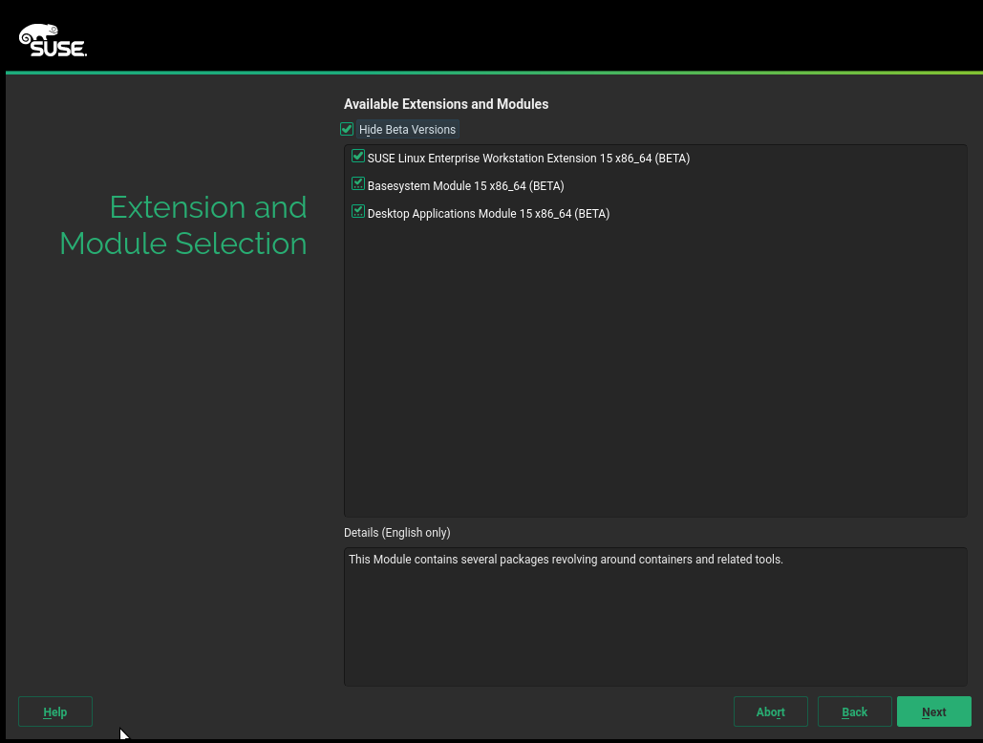The height and width of the screenshot is (743, 983).
Task: Click the Available Extensions and Modules heading
Action: tap(446, 104)
